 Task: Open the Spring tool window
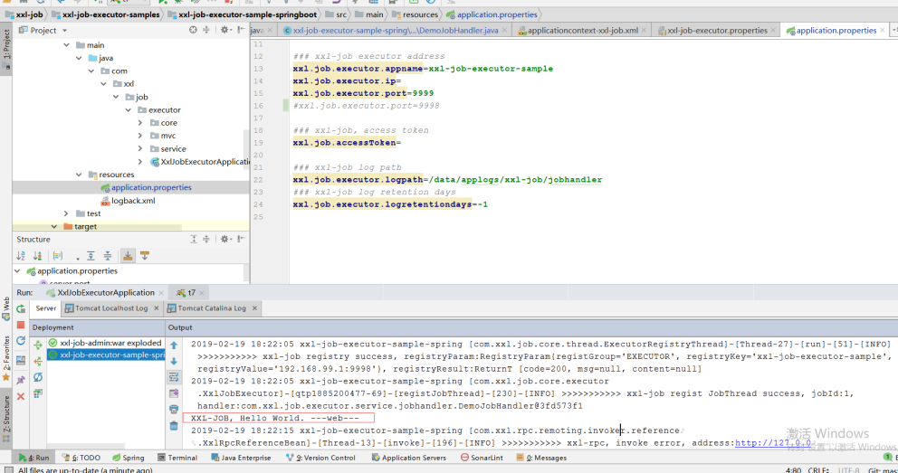click(x=129, y=458)
